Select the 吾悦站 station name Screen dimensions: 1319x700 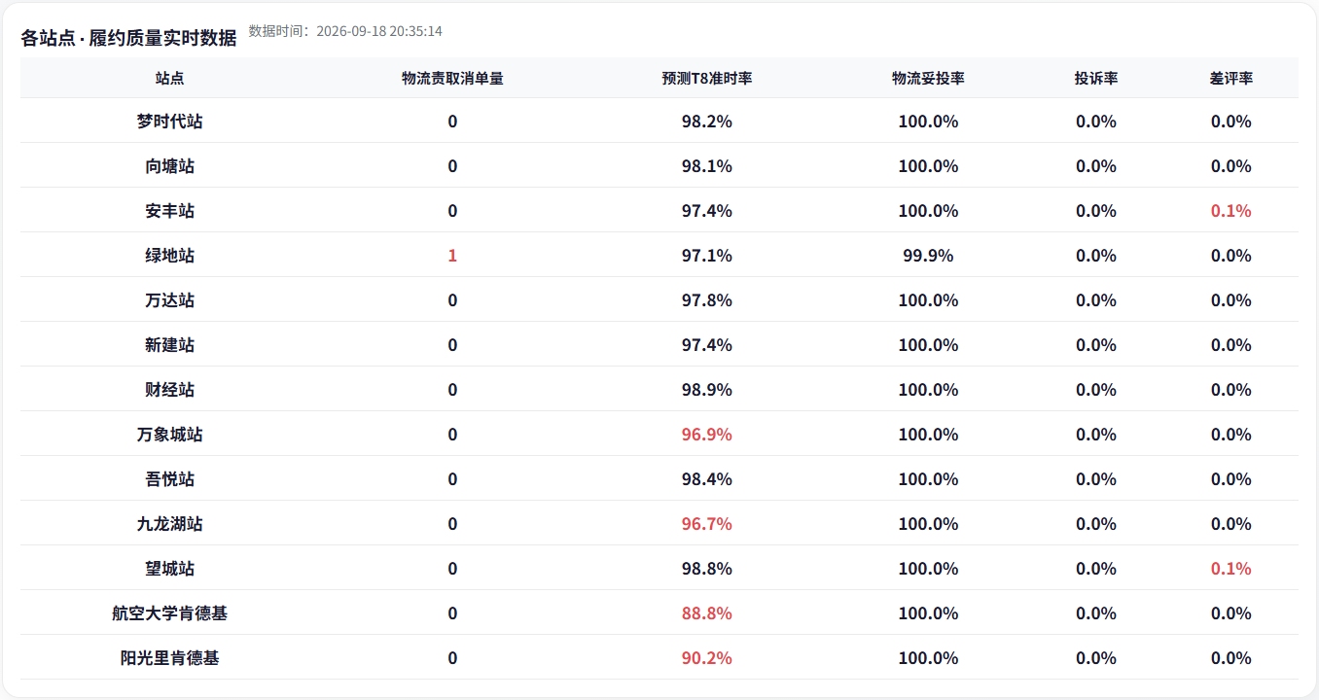pos(170,479)
